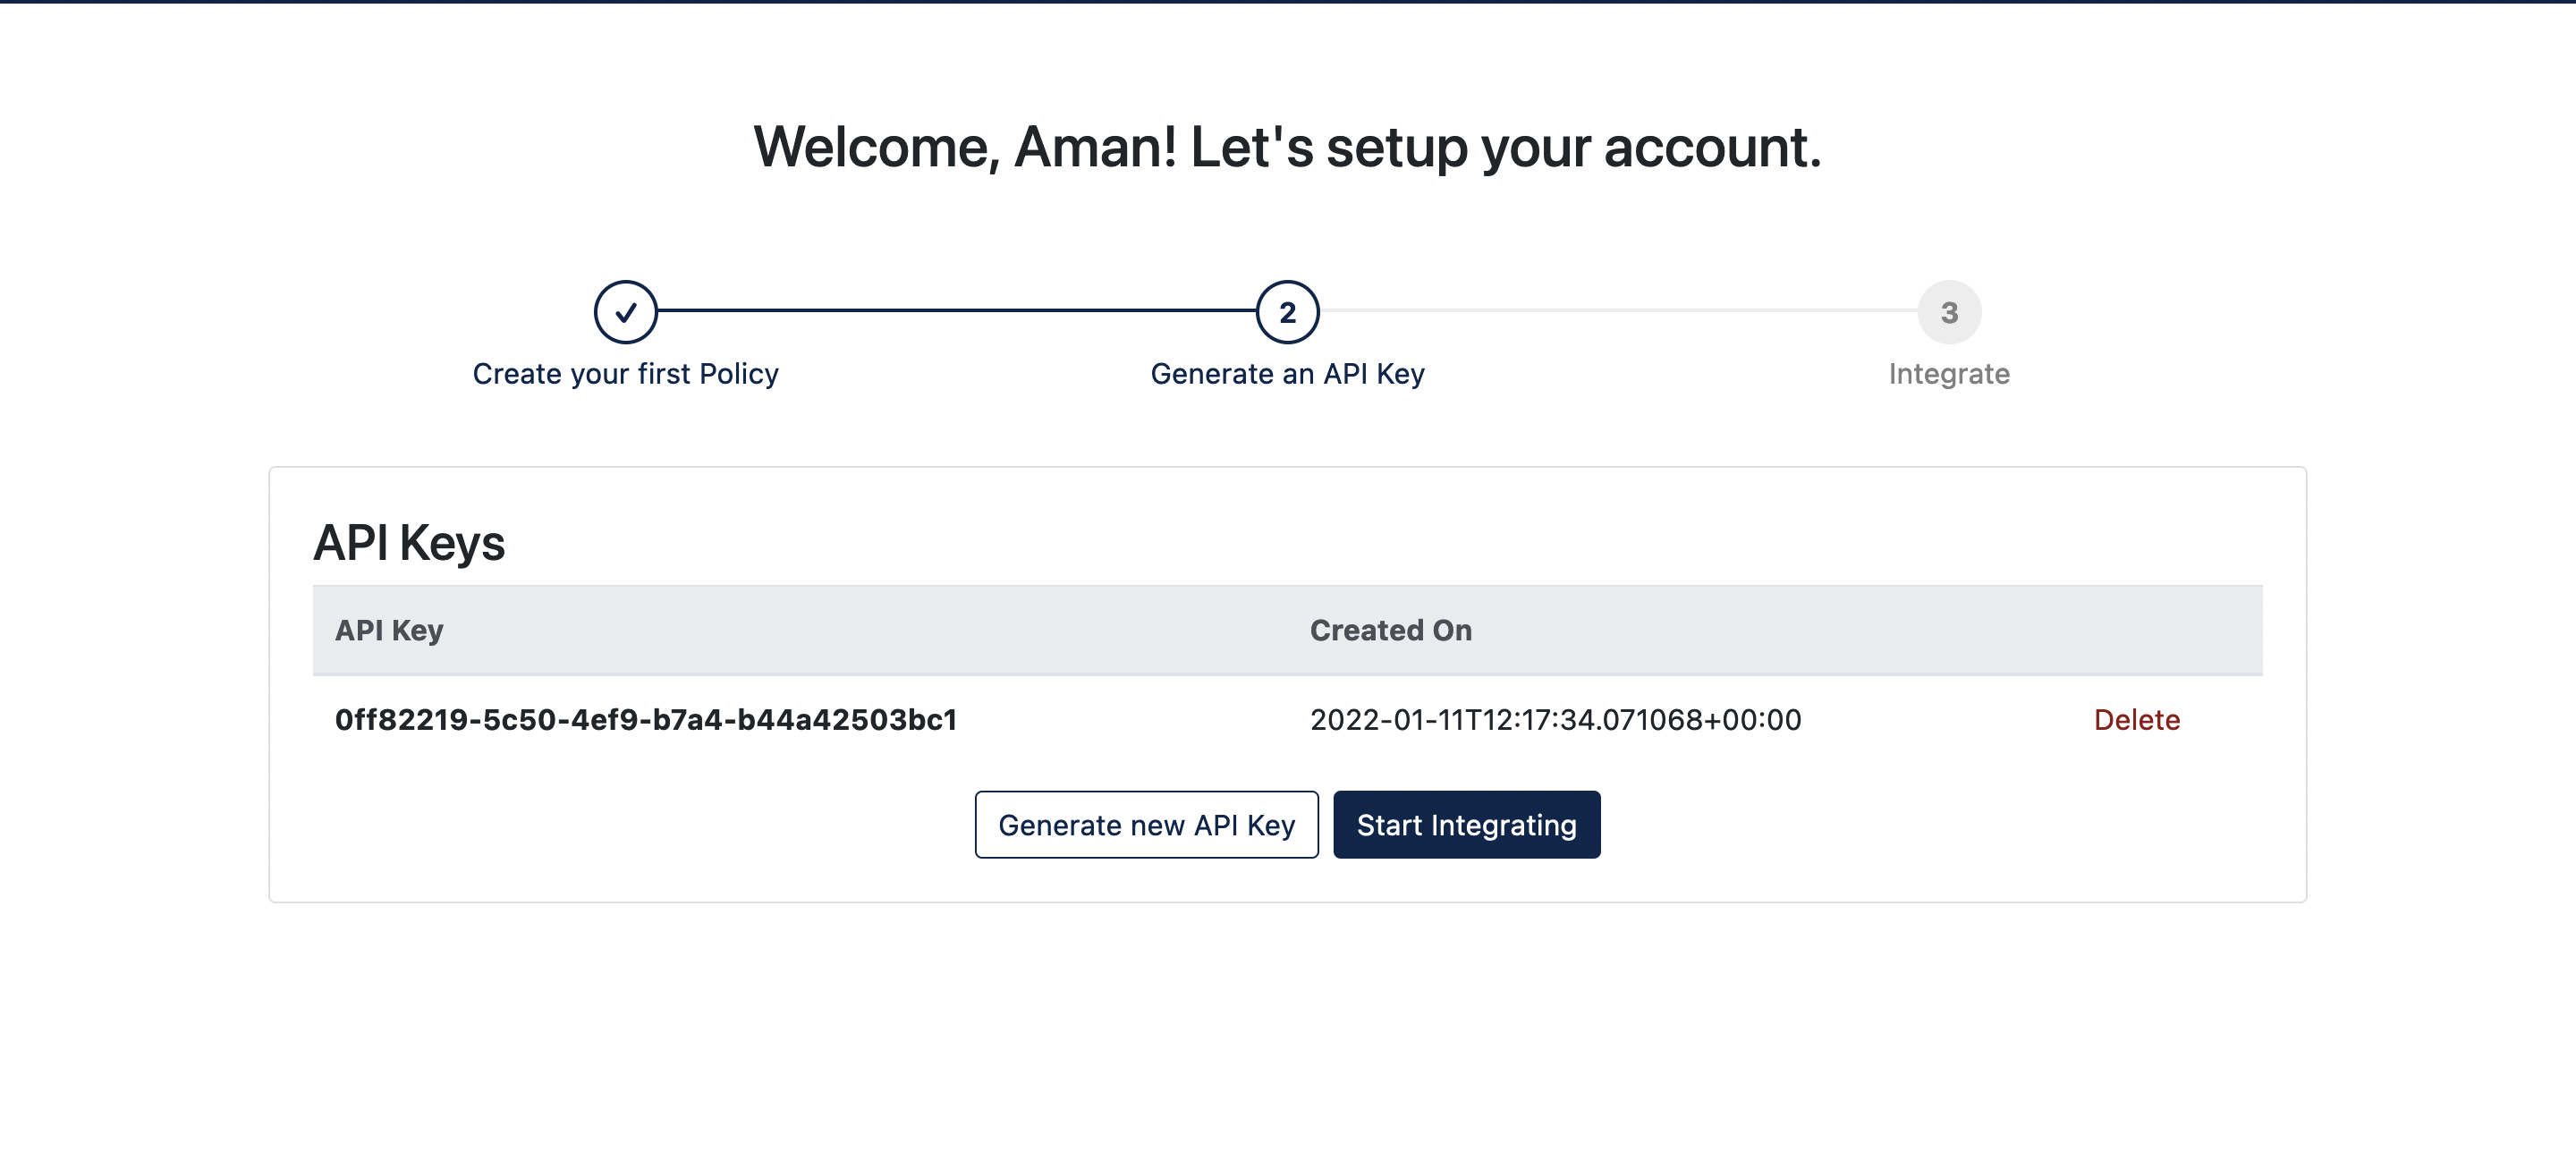Go to the 'Integrate' step label
Image resolution: width=2576 pixels, height=1152 pixels.
pyautogui.click(x=1948, y=374)
